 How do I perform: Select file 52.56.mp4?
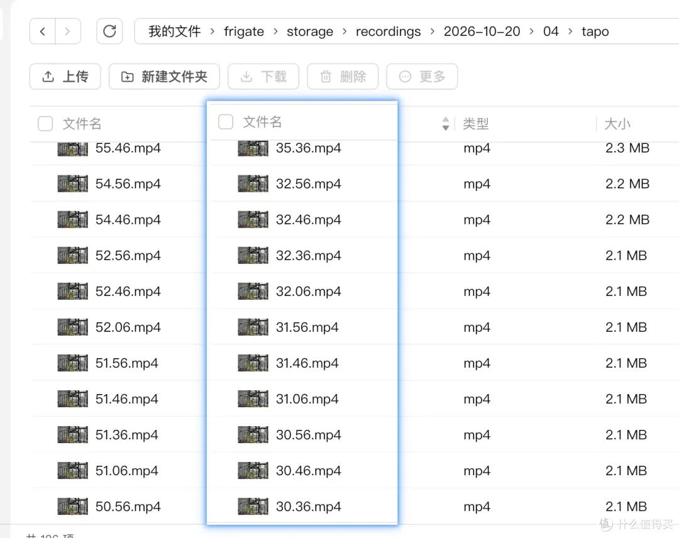pos(128,255)
